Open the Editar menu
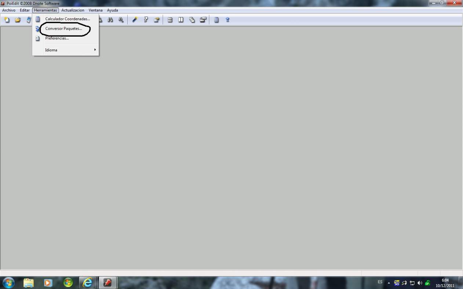Viewport: 463px width, 289px height. coord(25,10)
